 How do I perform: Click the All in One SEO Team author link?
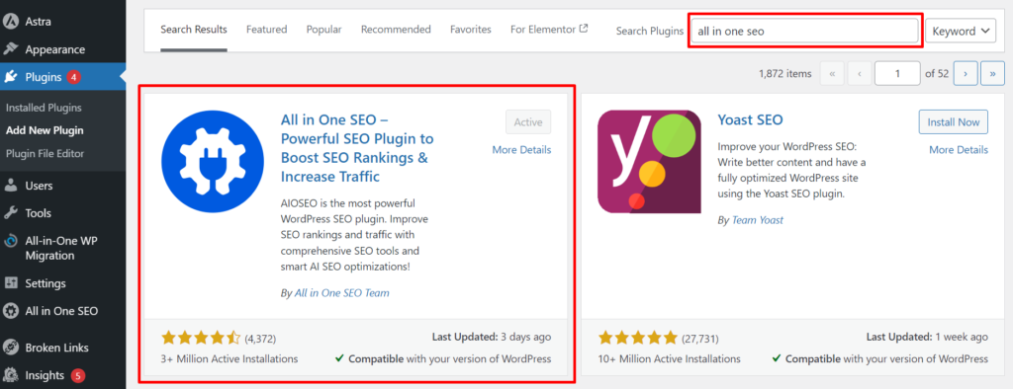tap(341, 293)
